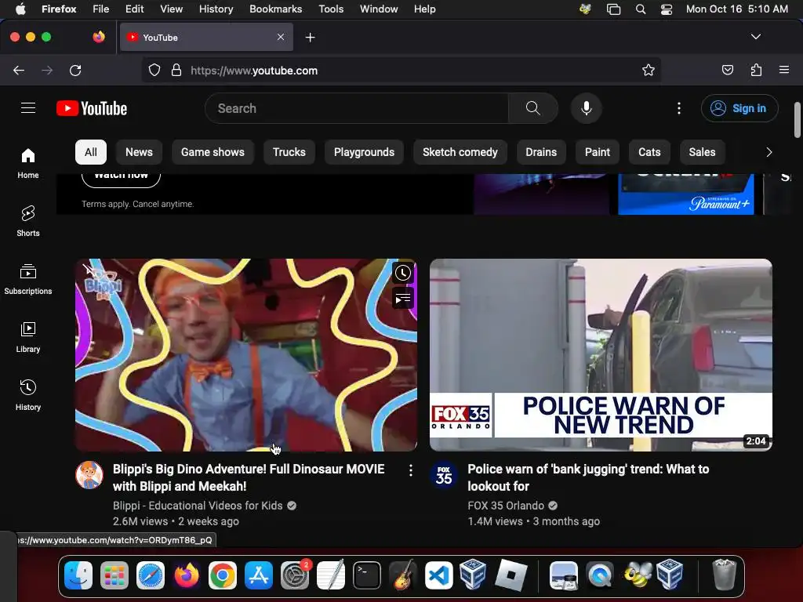Select the Sketch comedy chip
803x602 pixels.
tap(460, 152)
